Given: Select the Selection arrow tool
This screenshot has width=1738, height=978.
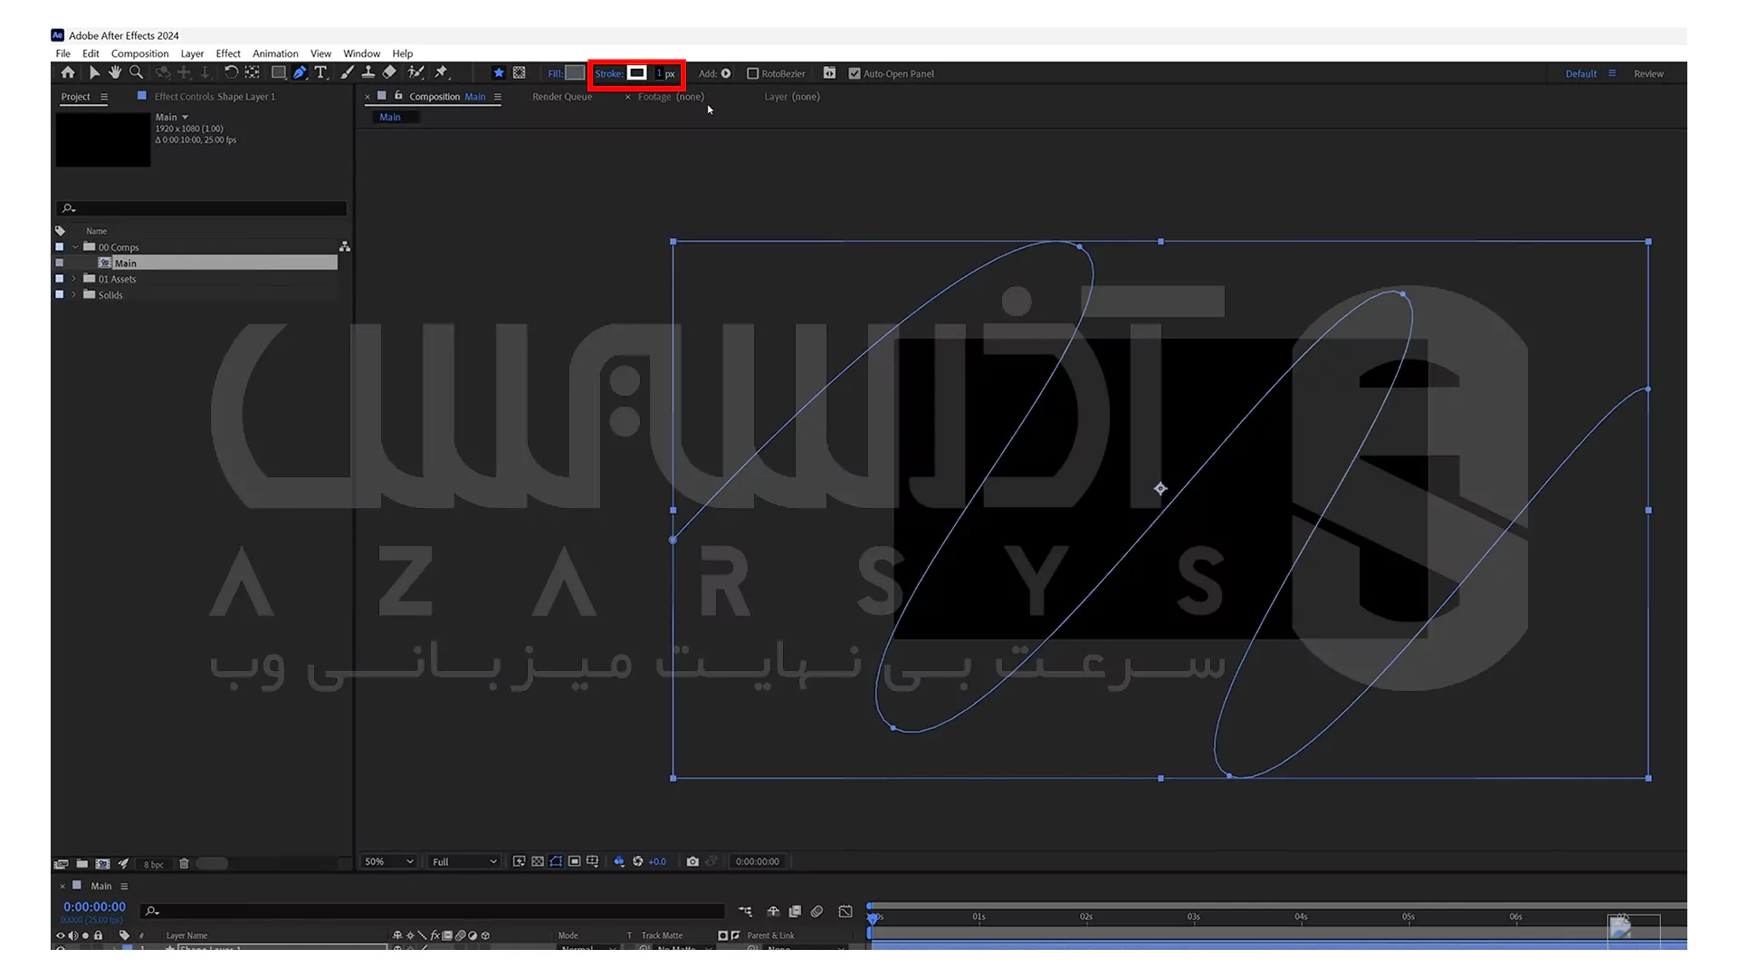Looking at the screenshot, I should [94, 72].
